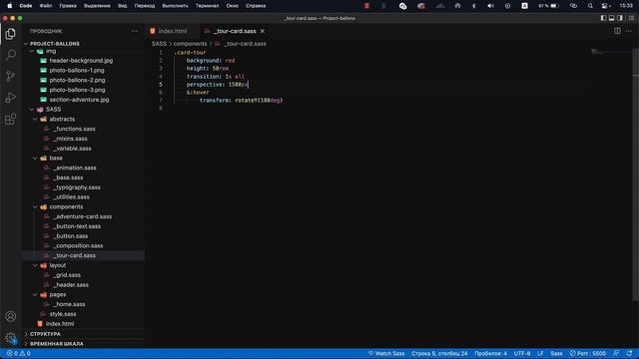The image size is (639, 359).
Task: Split the editor to the right
Action: point(617,31)
